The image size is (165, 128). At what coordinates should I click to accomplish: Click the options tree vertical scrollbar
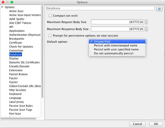42,52
